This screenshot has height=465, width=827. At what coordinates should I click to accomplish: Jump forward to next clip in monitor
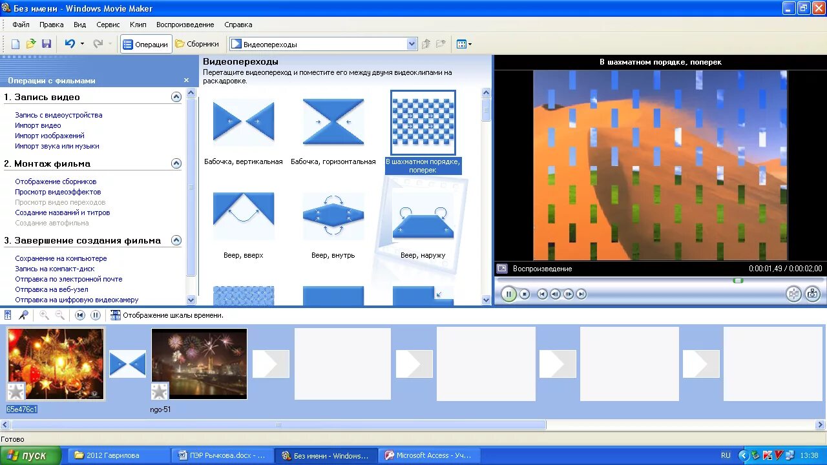[x=581, y=294]
